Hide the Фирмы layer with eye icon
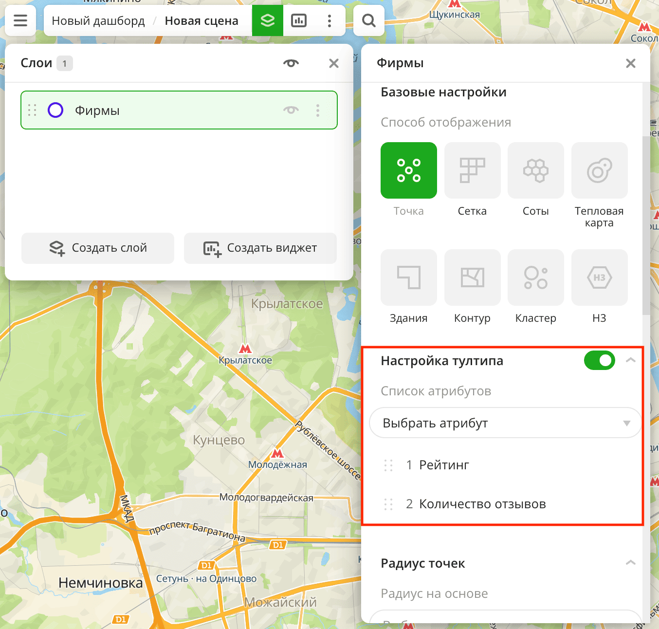Image resolution: width=659 pixels, height=629 pixels. click(x=291, y=110)
